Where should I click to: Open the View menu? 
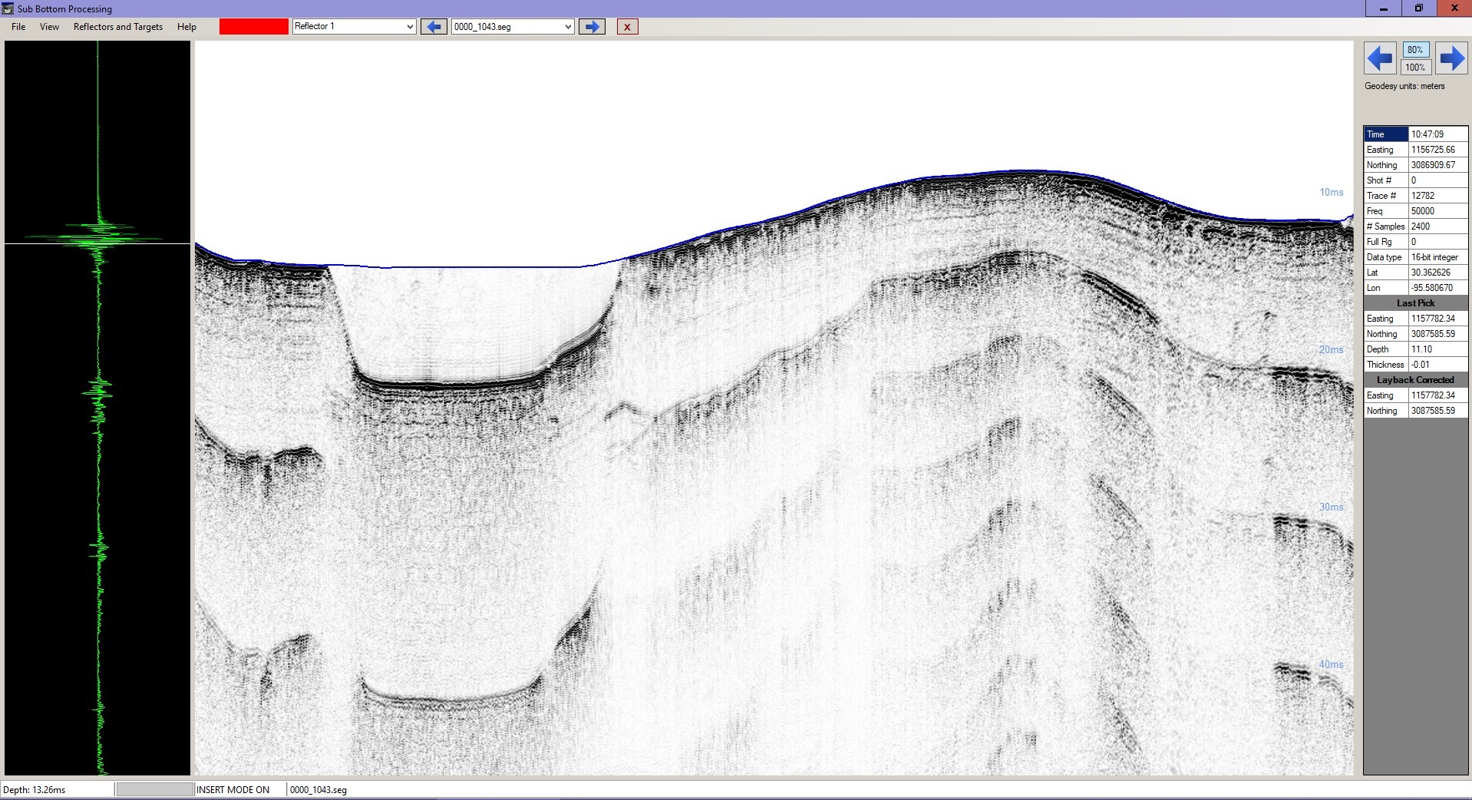(x=49, y=27)
